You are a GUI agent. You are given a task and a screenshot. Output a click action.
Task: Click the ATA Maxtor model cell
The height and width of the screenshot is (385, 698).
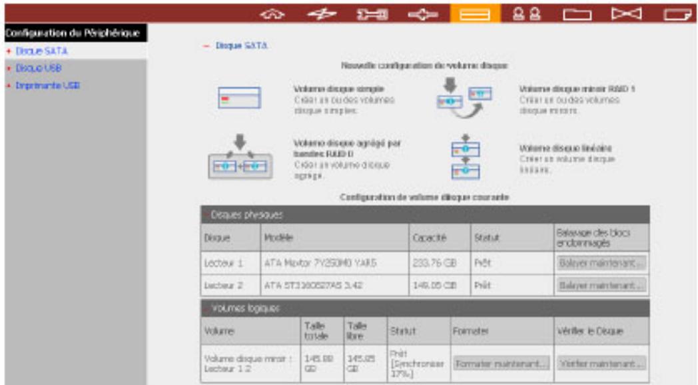point(334,263)
